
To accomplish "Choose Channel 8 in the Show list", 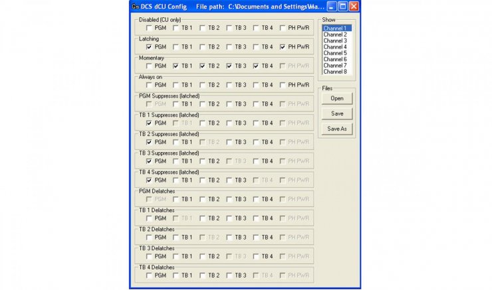I will pos(335,72).
